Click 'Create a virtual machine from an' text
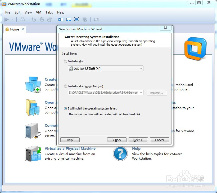 coord(70,154)
